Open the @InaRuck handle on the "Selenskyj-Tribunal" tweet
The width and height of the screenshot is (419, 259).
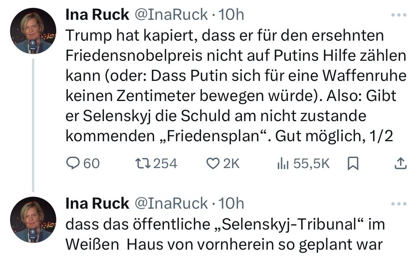click(x=171, y=204)
